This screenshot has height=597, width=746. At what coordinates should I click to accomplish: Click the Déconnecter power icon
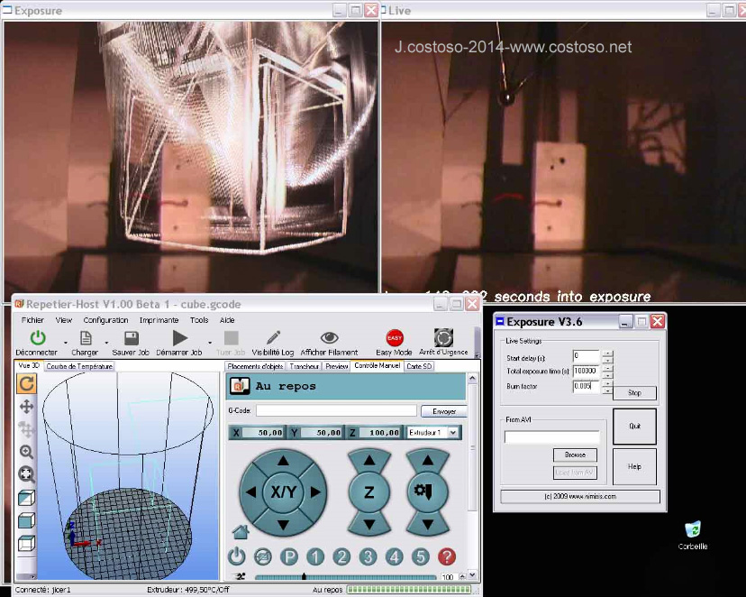(x=37, y=338)
